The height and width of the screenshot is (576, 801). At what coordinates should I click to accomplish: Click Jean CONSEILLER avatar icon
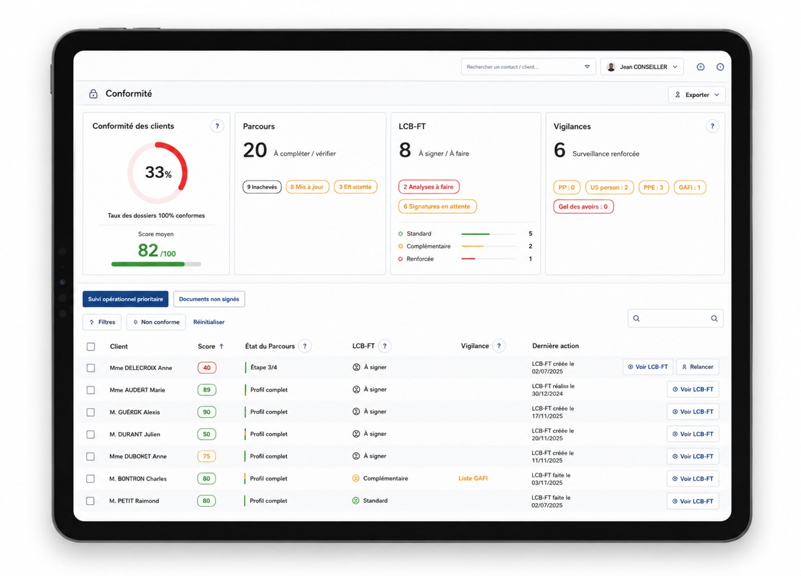click(x=611, y=67)
